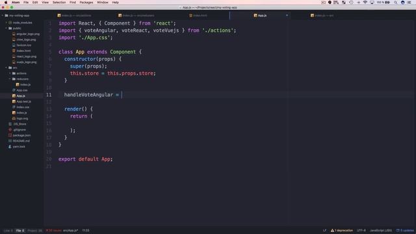The height and width of the screenshot is (234, 416).
Task: Open the Atom application menu
Action: coord(16,3)
